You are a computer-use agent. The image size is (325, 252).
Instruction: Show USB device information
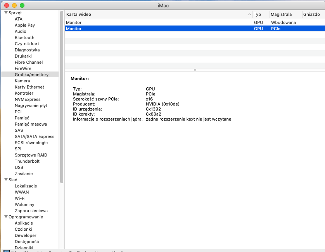click(19, 167)
